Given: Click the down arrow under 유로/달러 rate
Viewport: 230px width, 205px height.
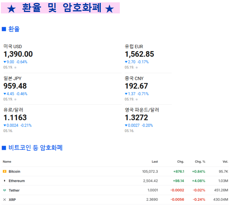Looking at the screenshot, I should tap(5, 126).
